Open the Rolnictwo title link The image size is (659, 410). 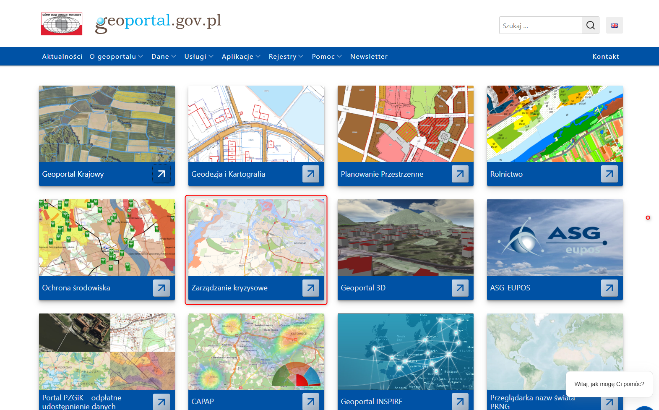click(x=506, y=174)
